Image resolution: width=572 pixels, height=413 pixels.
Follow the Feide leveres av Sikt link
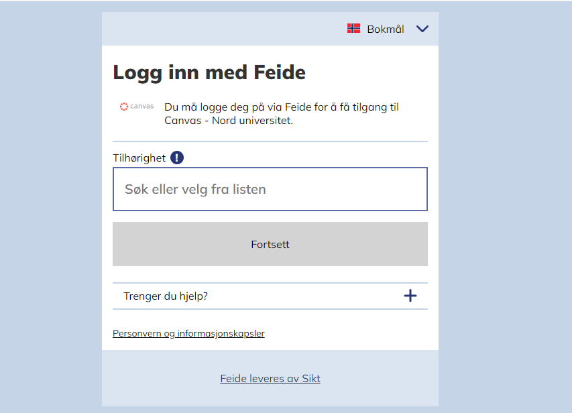tap(270, 378)
